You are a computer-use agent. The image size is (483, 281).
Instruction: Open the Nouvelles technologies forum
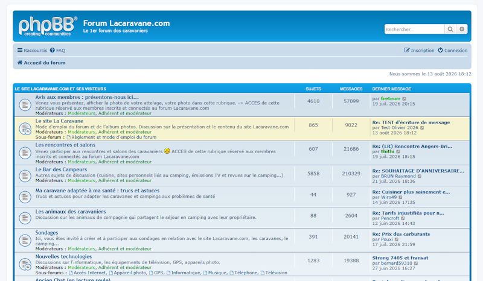(63, 257)
